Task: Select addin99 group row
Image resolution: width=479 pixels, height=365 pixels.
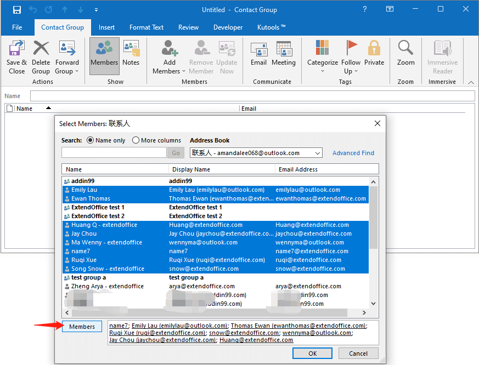Action: click(x=216, y=181)
